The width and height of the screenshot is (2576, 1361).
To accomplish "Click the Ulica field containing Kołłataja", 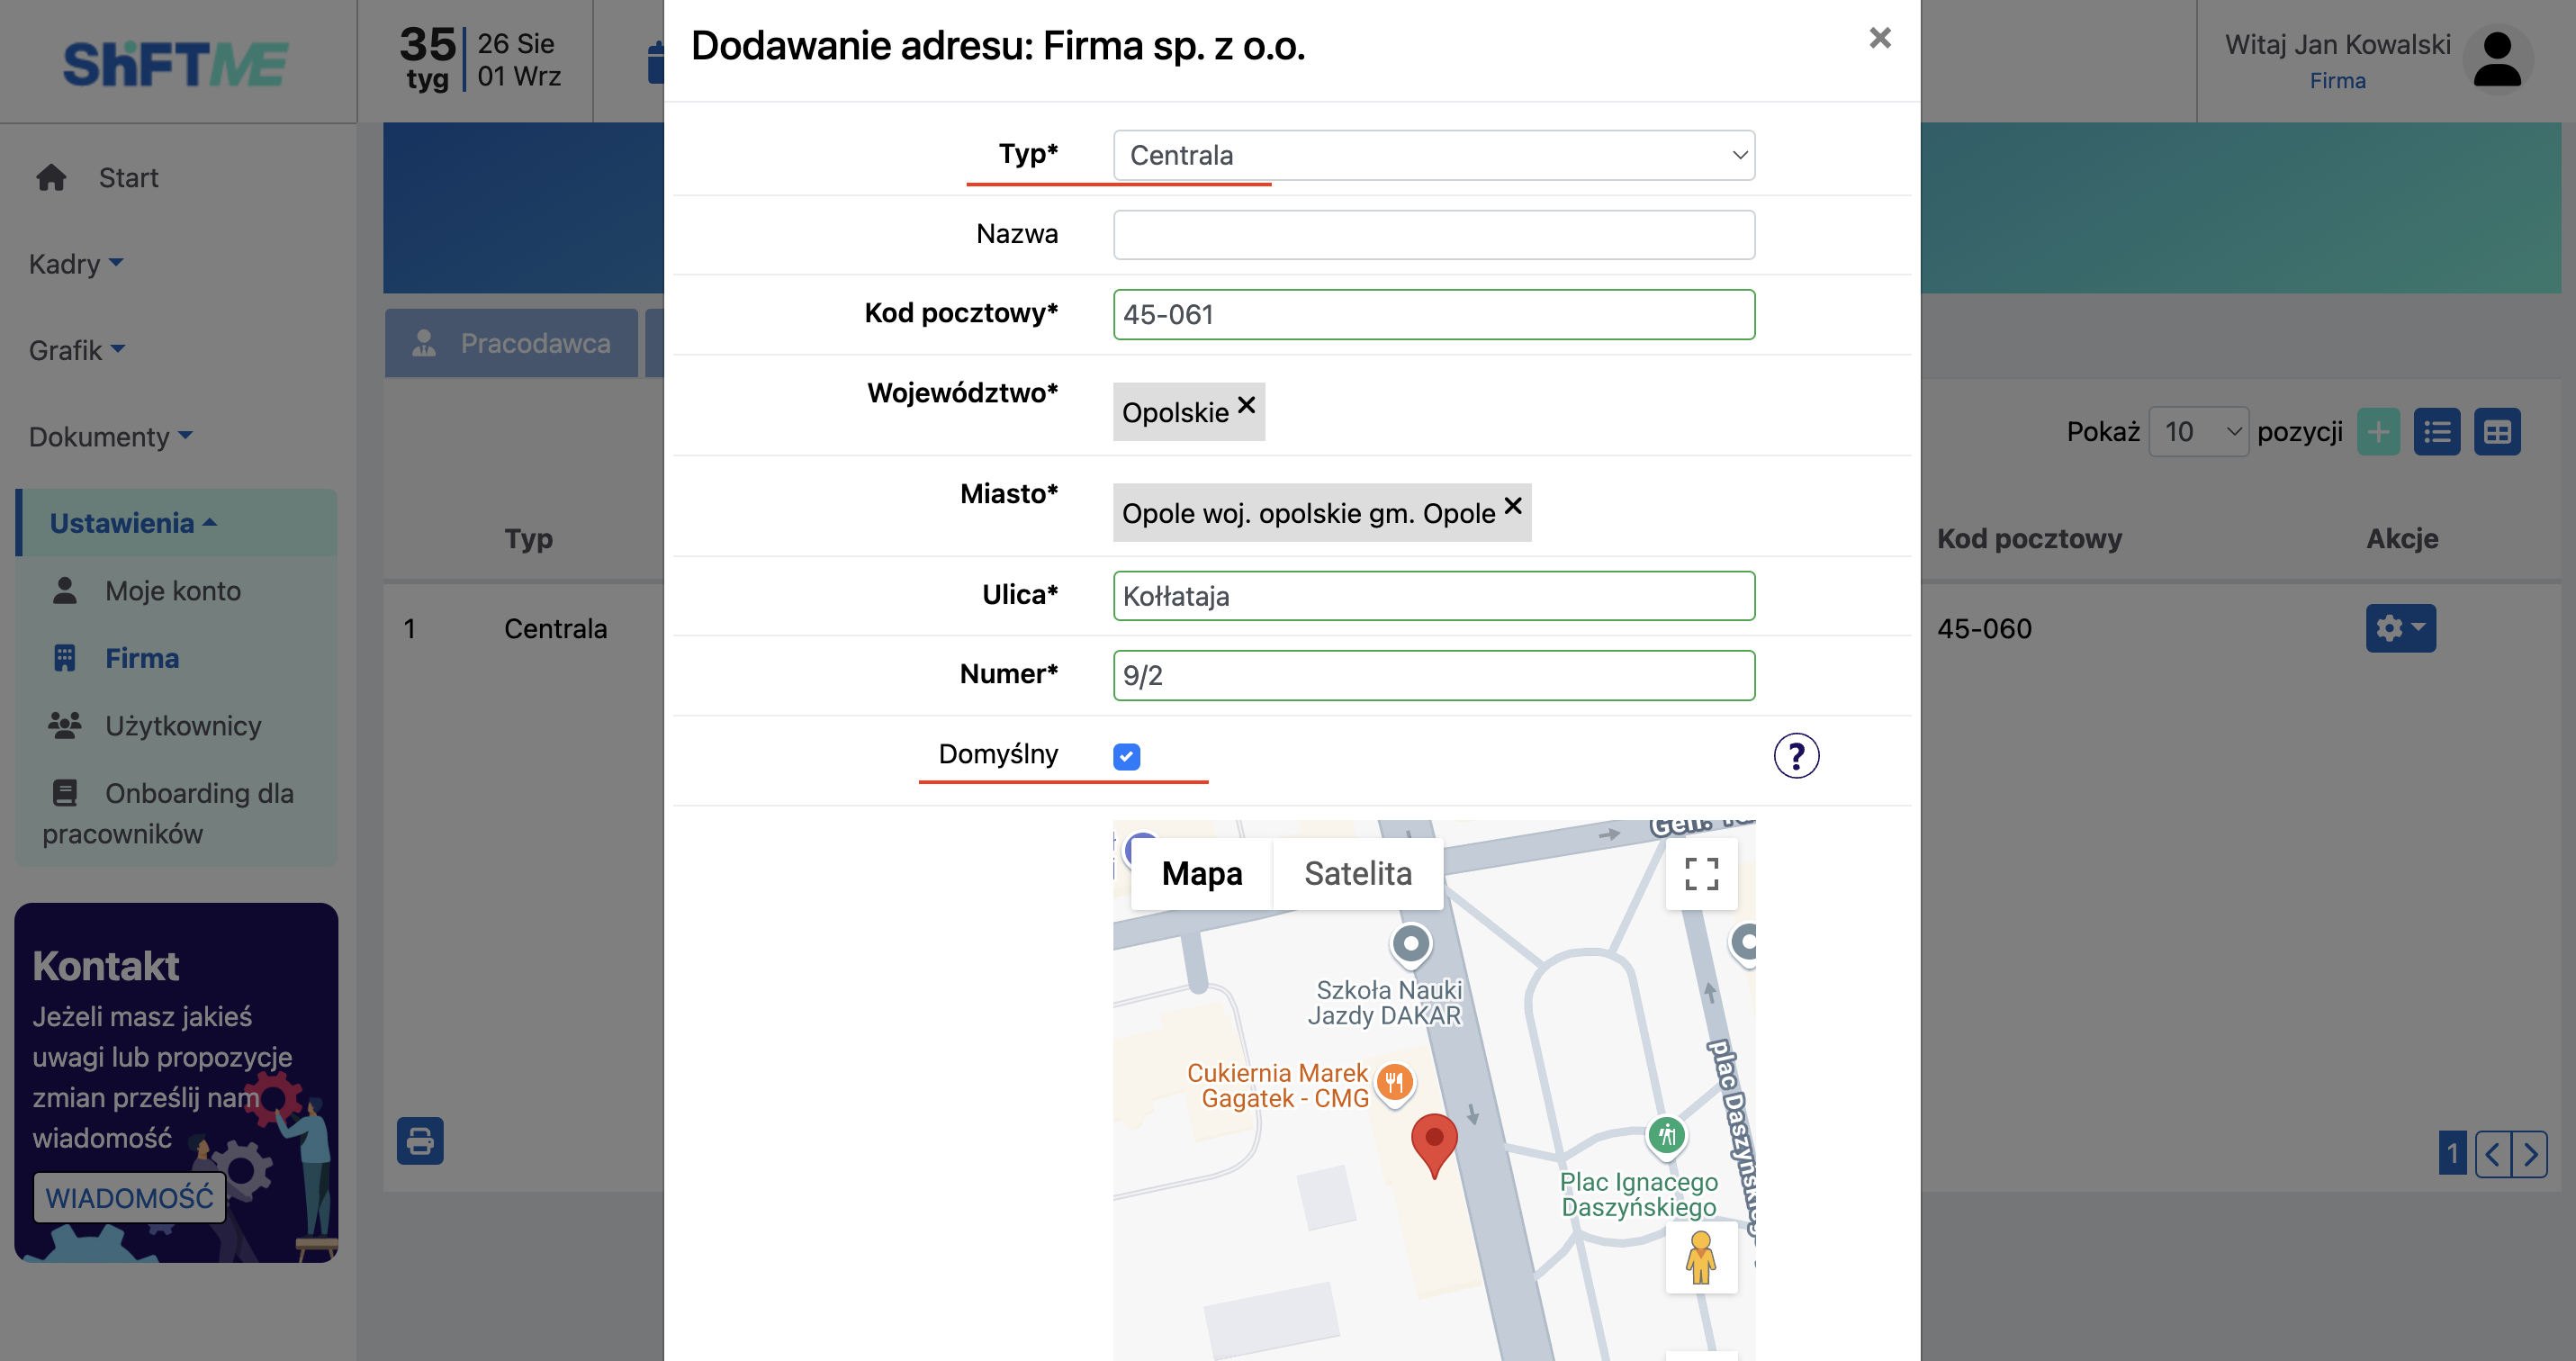I will pos(1433,596).
